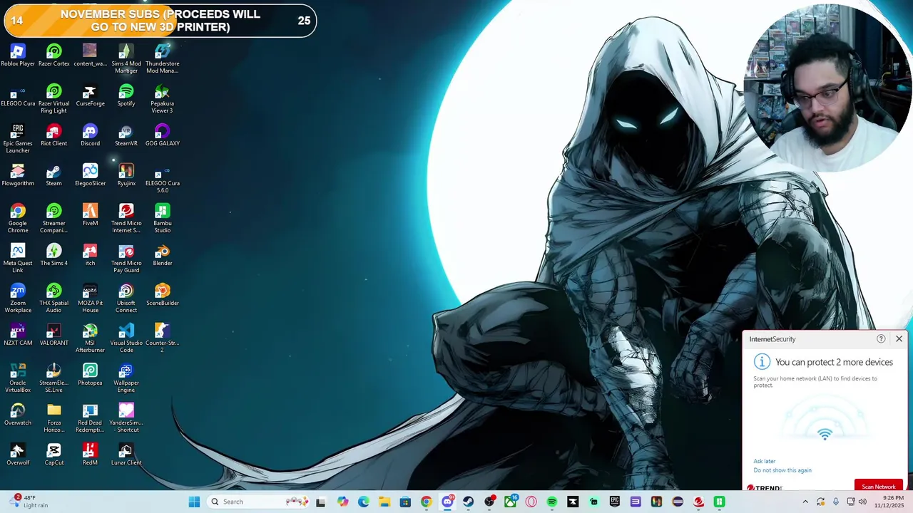Screen dimensions: 913x513
Task: Click the Scan Network button
Action: (878, 487)
